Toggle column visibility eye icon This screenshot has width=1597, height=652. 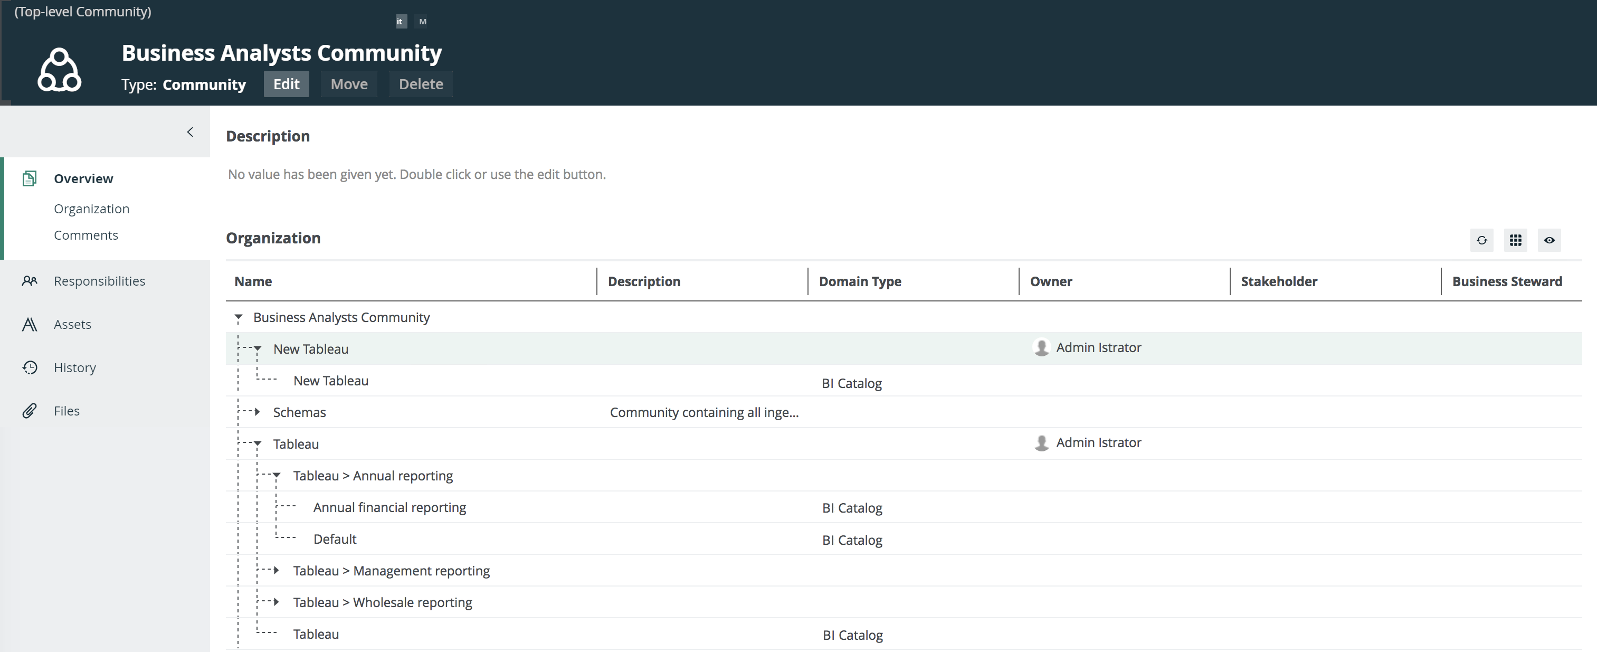(x=1548, y=240)
